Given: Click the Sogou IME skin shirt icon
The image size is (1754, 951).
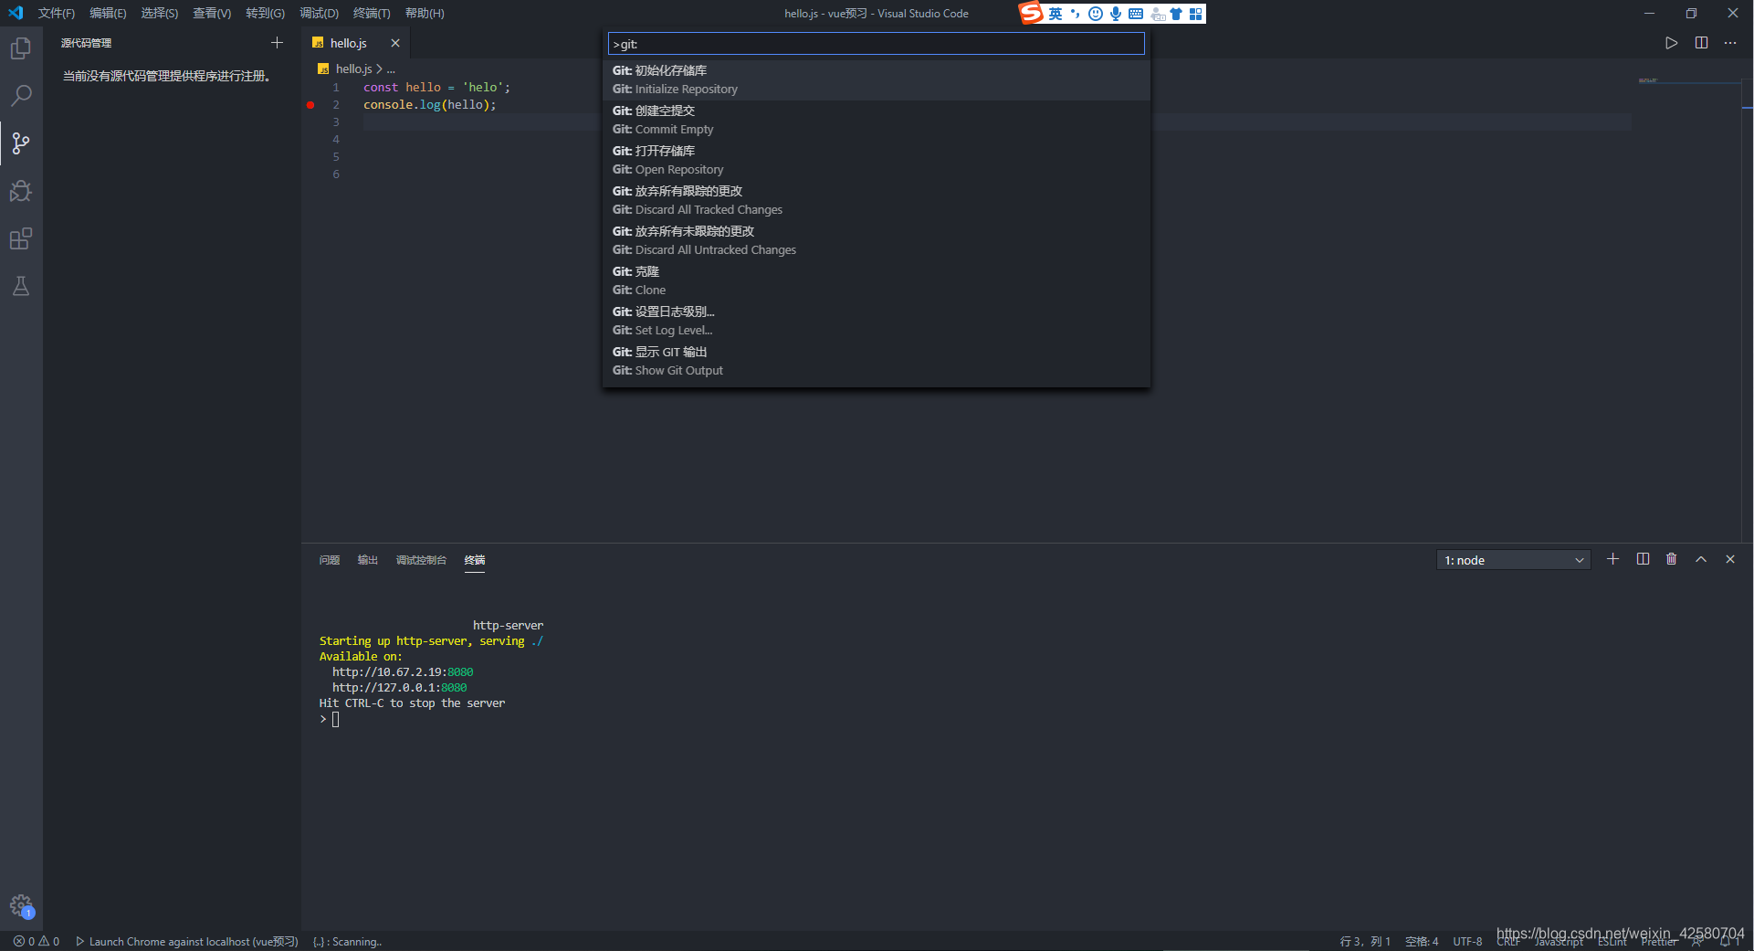Looking at the screenshot, I should tap(1176, 14).
